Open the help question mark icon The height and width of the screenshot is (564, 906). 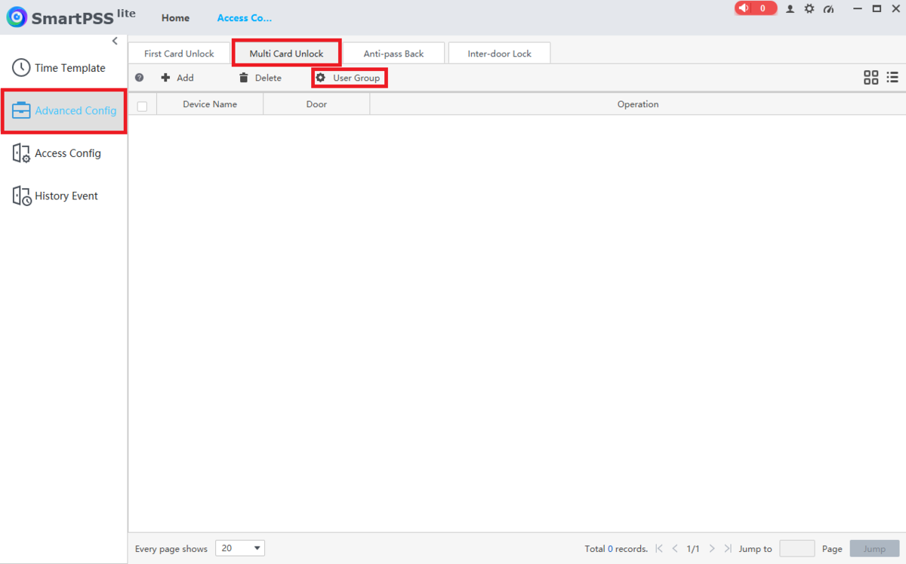(x=139, y=78)
